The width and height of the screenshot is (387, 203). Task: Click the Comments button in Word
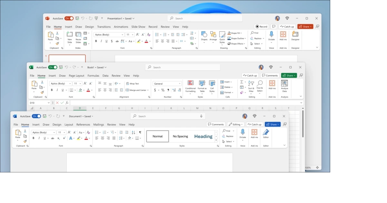pos(216,124)
